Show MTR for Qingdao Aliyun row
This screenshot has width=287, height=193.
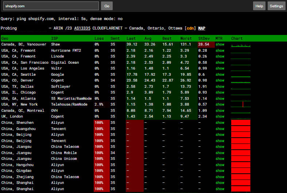[220, 171]
